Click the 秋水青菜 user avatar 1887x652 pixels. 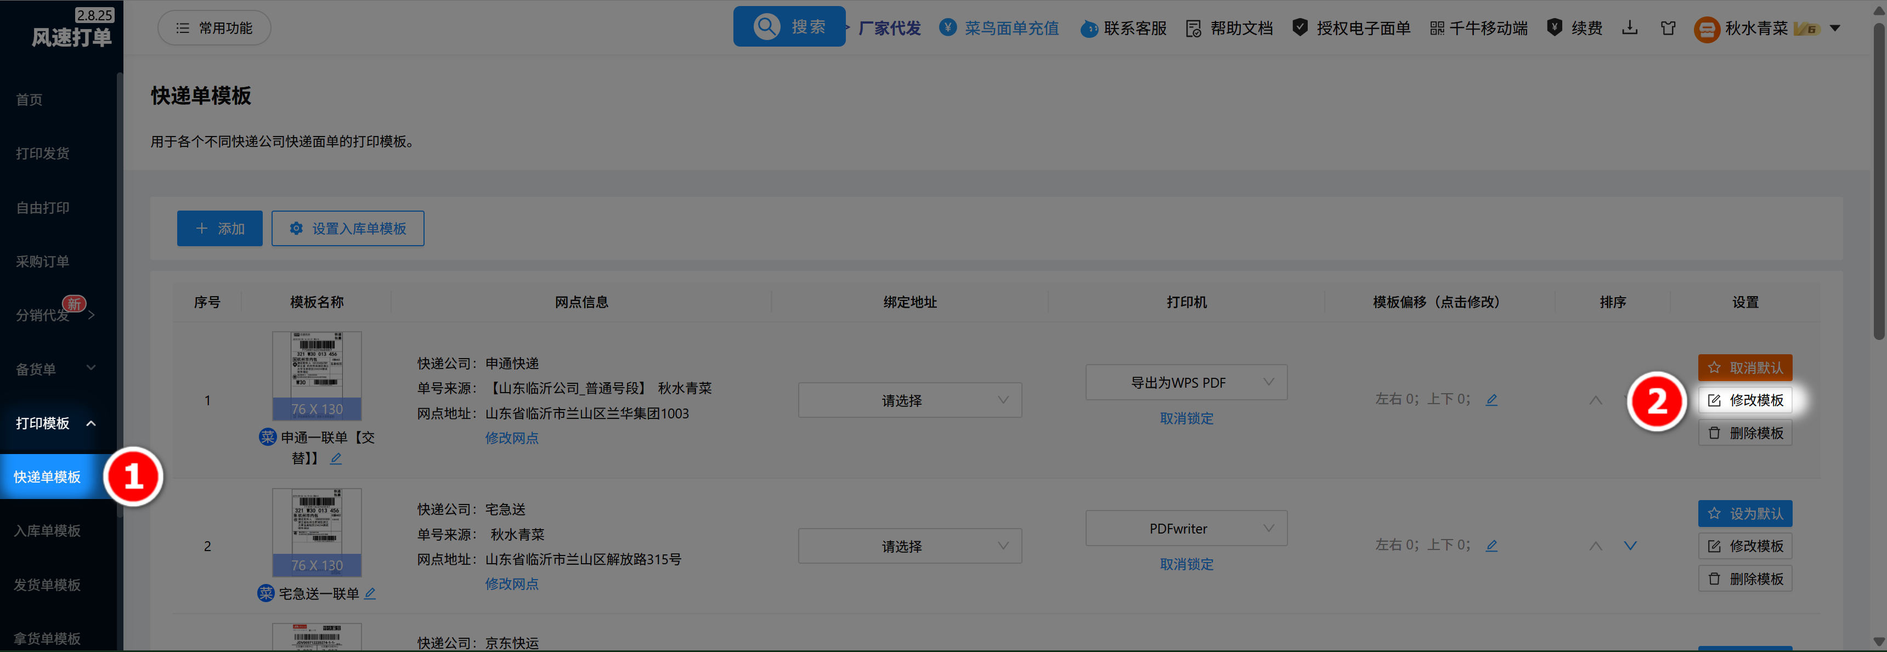1706,29
